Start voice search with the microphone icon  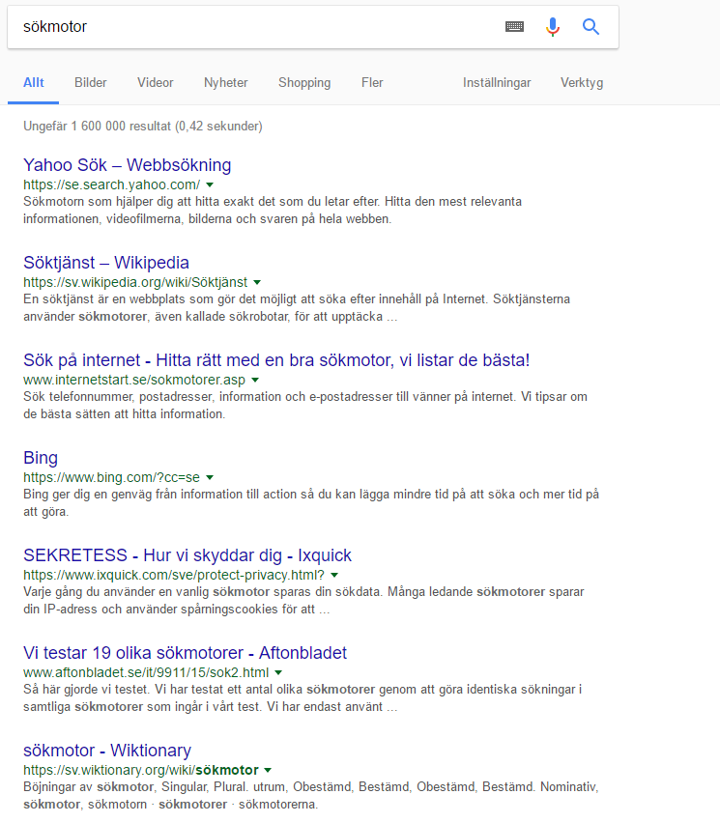(553, 26)
